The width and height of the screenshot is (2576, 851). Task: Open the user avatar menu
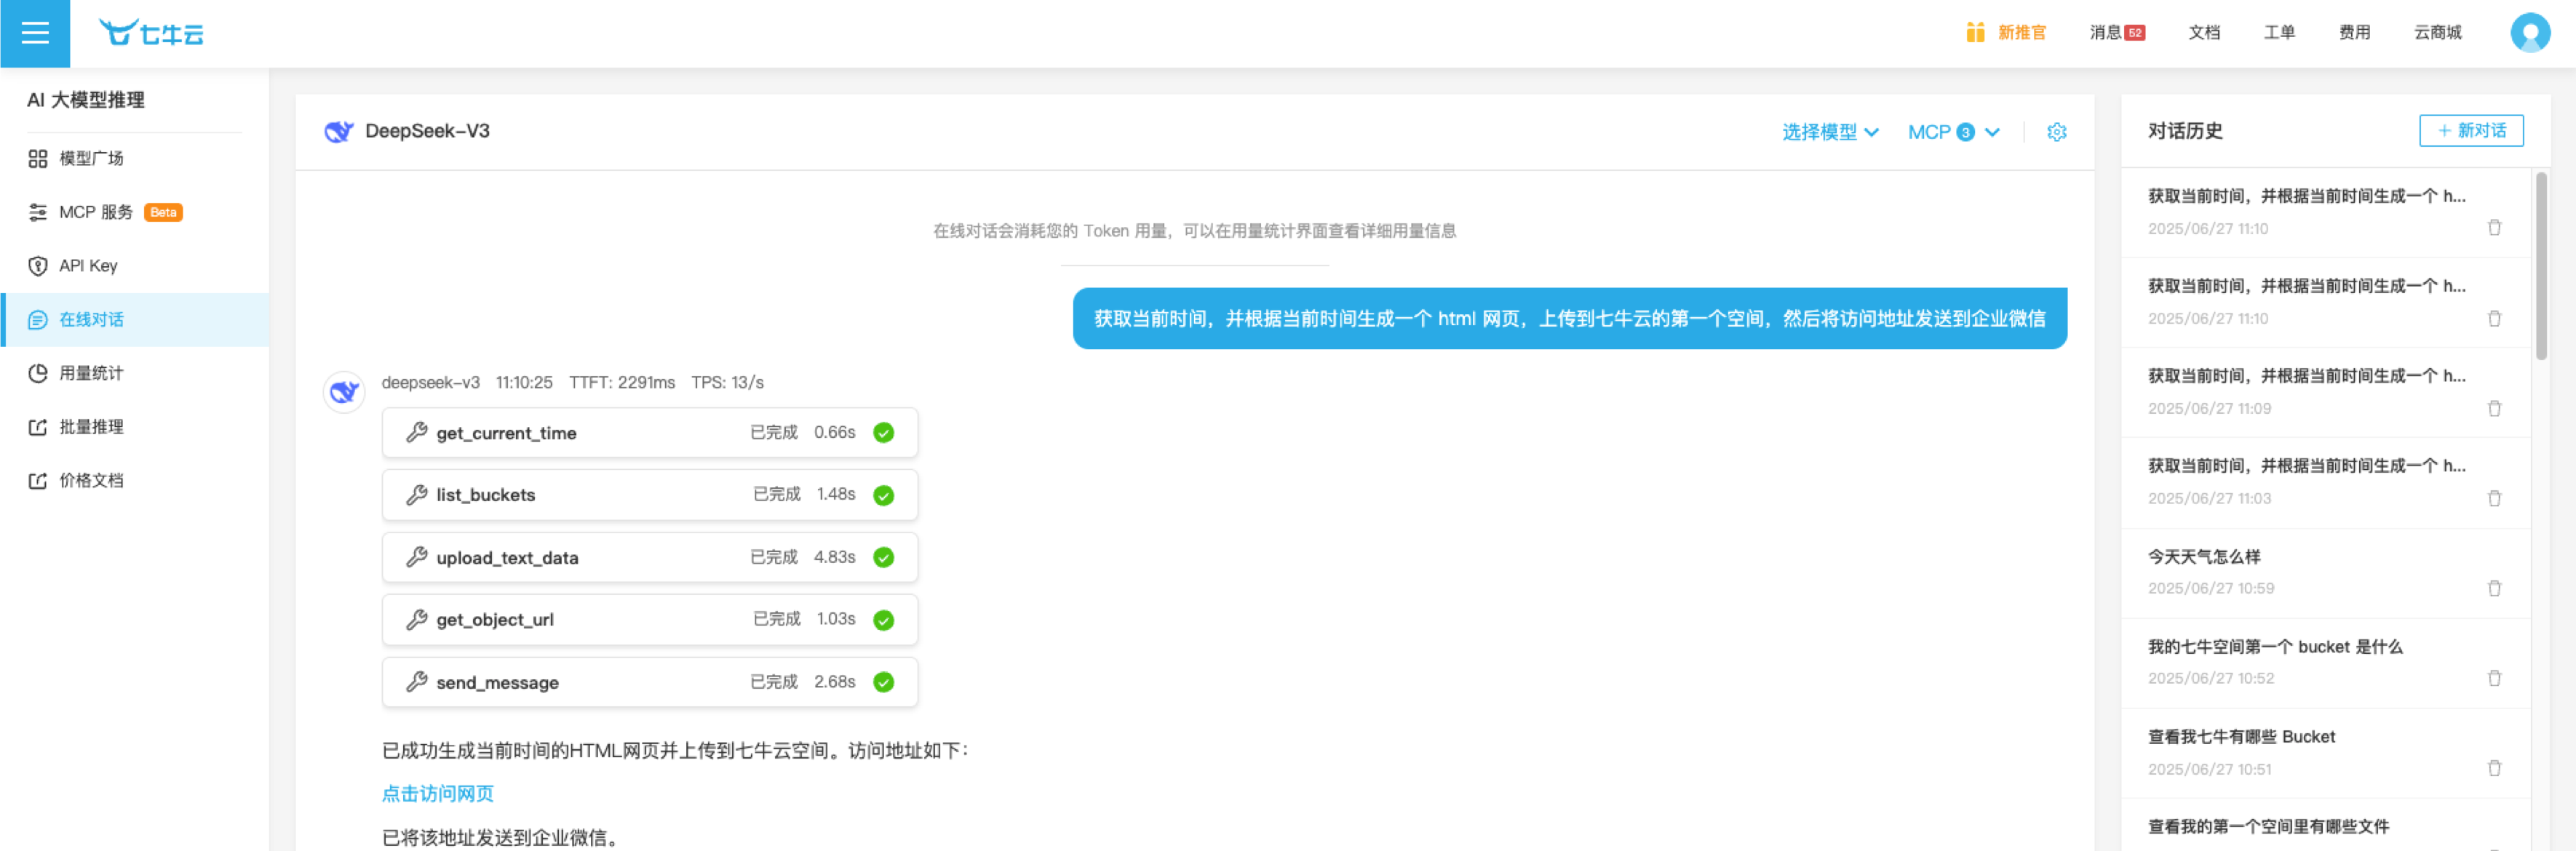[2530, 33]
